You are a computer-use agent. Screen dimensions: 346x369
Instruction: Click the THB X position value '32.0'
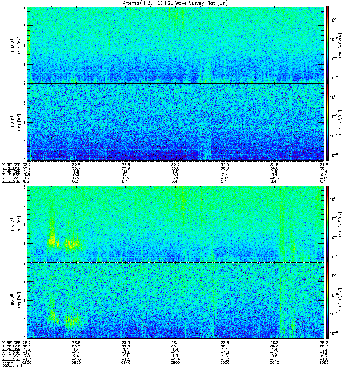[225, 165]
